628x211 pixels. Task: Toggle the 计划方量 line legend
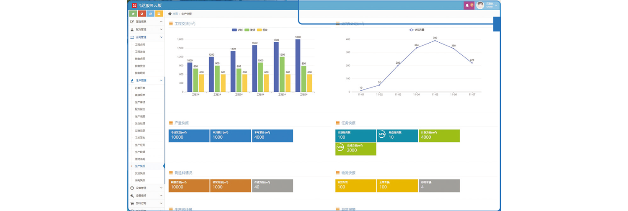419,30
